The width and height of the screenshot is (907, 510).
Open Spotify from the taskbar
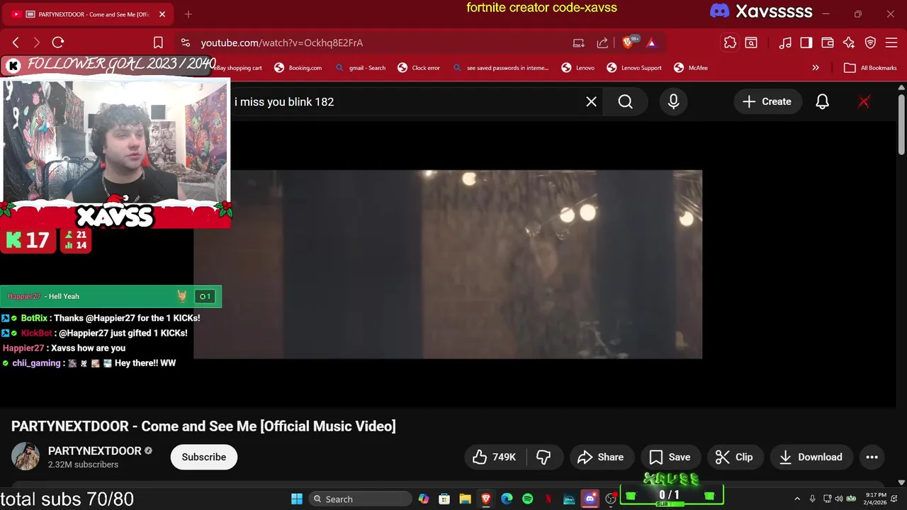[x=527, y=499]
